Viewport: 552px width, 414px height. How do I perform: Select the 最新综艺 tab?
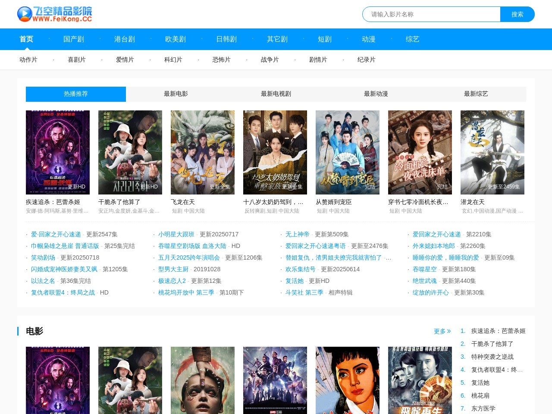coord(476,94)
